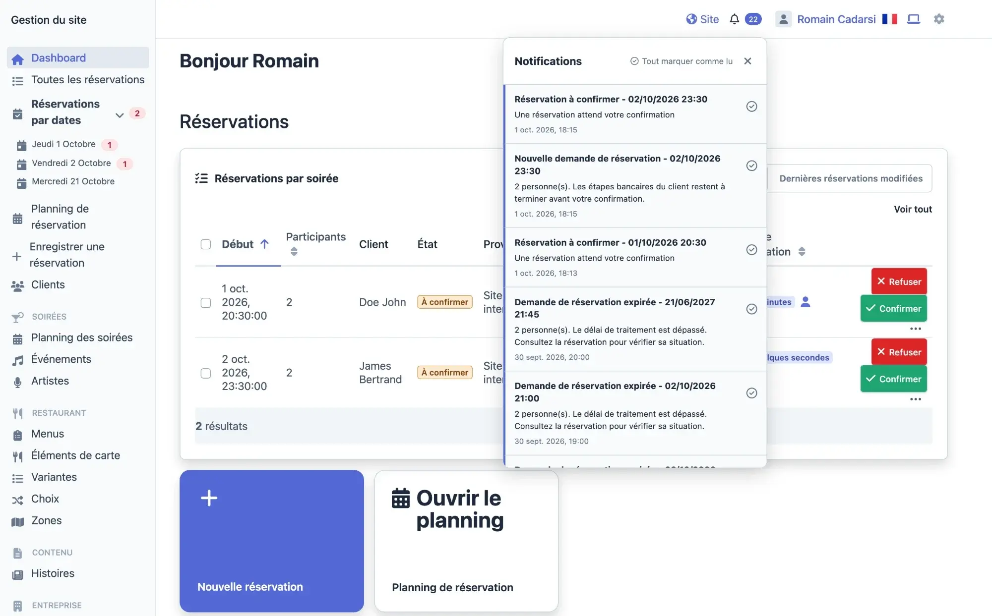992x616 pixels.
Task: Click the Dashboard home icon
Action: pyautogui.click(x=18, y=59)
